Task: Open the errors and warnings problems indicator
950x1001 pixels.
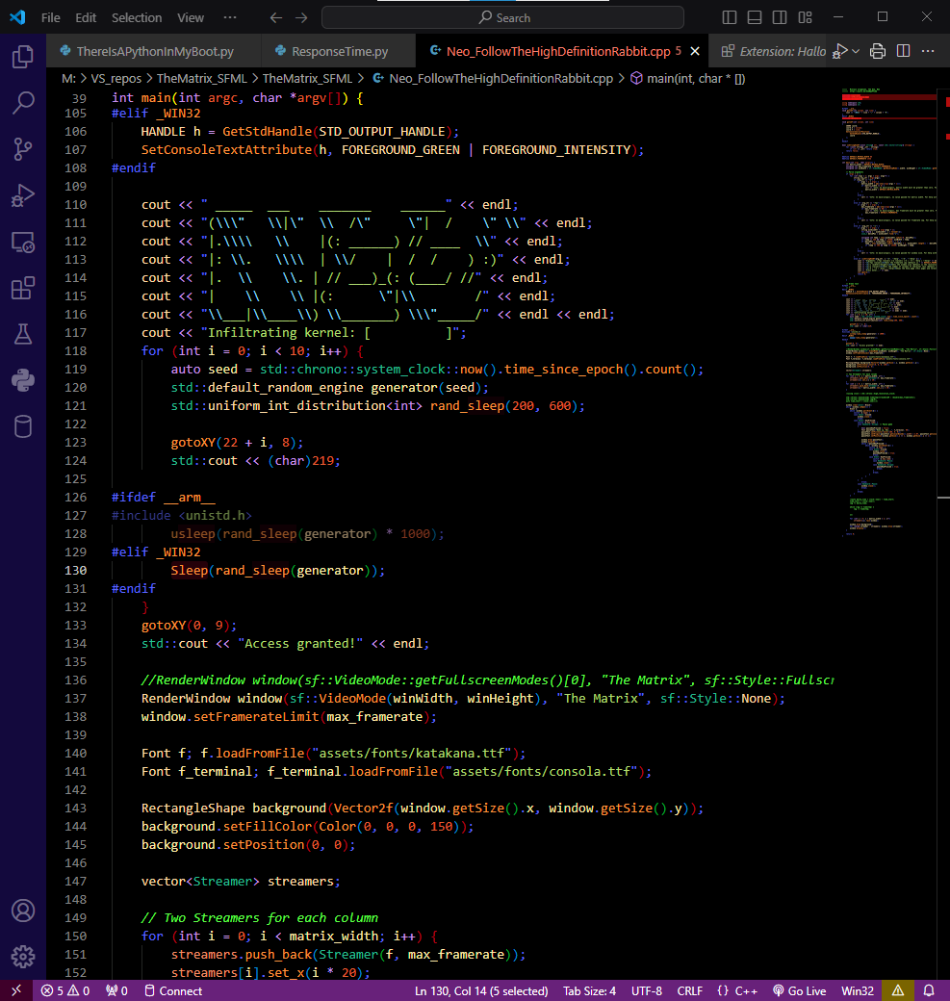Action: [x=65, y=990]
